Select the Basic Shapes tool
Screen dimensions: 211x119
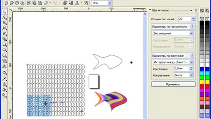(x=4, y=61)
